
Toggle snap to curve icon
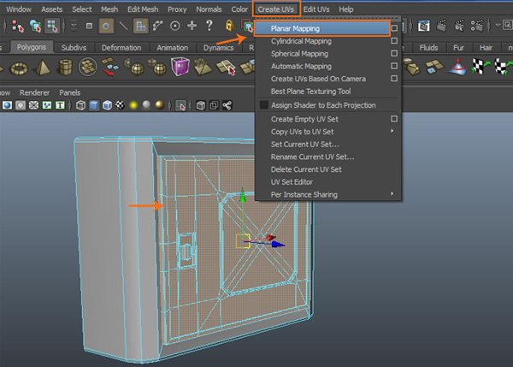pos(157,26)
